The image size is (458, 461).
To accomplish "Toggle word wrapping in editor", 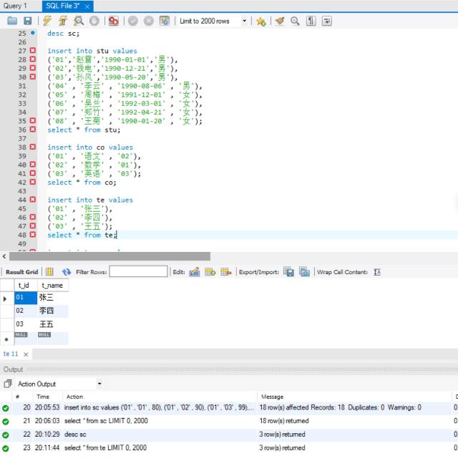I will [327, 21].
